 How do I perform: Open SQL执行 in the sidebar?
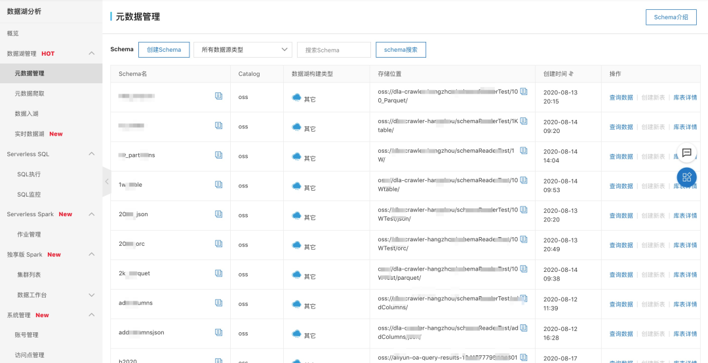coord(29,174)
